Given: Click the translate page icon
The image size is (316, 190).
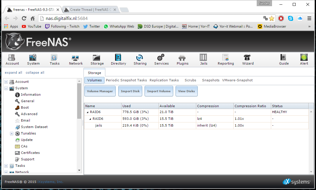Looking at the screenshot, I should (266, 18).
